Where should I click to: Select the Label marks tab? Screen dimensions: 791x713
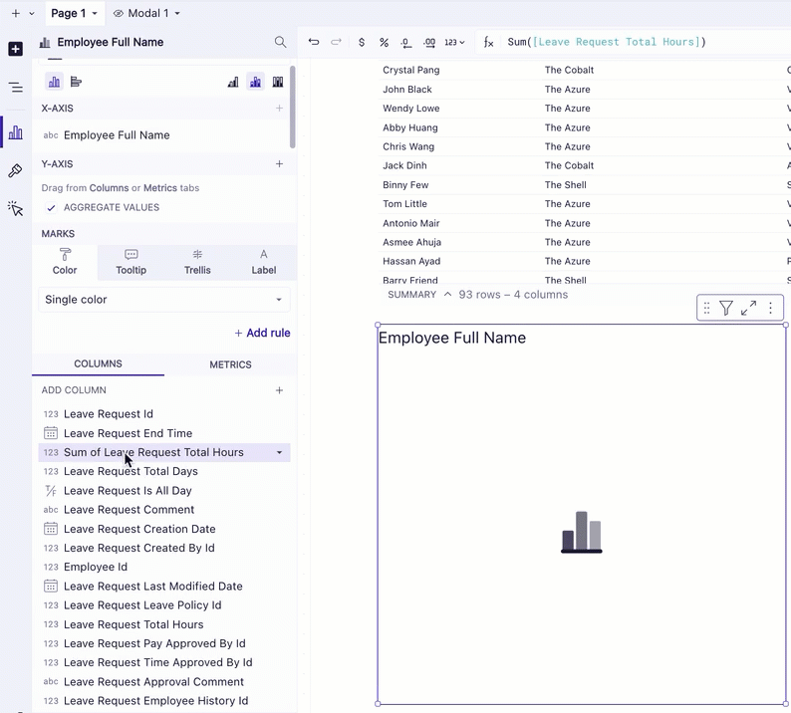pyautogui.click(x=263, y=262)
